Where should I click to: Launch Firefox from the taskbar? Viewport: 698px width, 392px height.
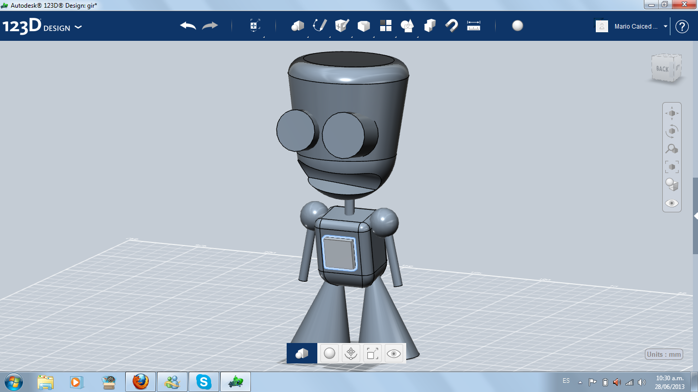click(x=140, y=382)
